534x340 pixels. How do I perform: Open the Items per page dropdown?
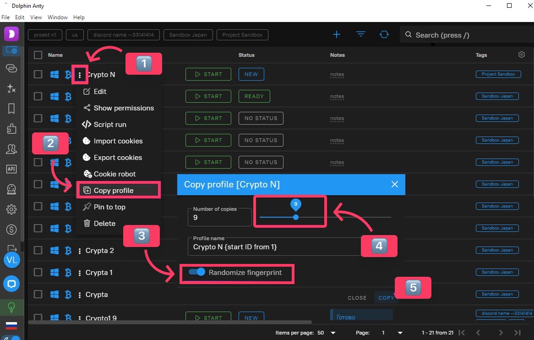click(x=327, y=333)
